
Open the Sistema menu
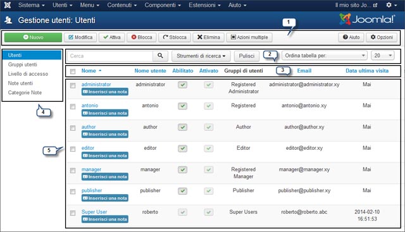(x=31, y=5)
